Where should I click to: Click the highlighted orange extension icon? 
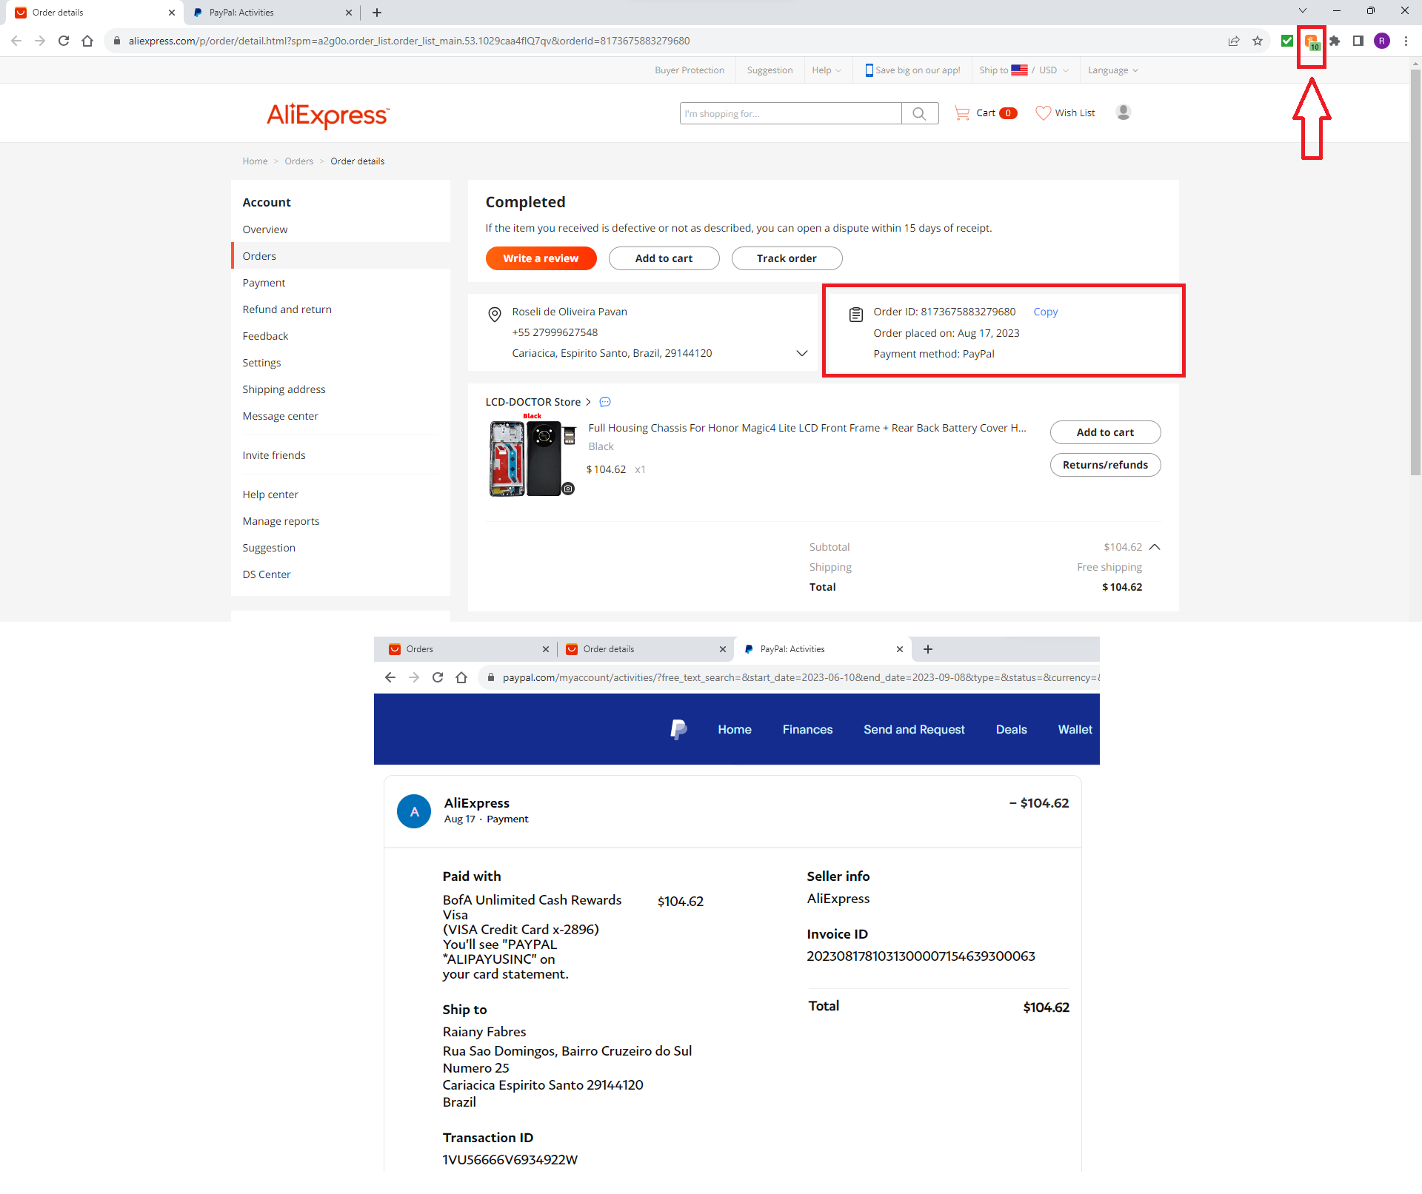click(1311, 41)
